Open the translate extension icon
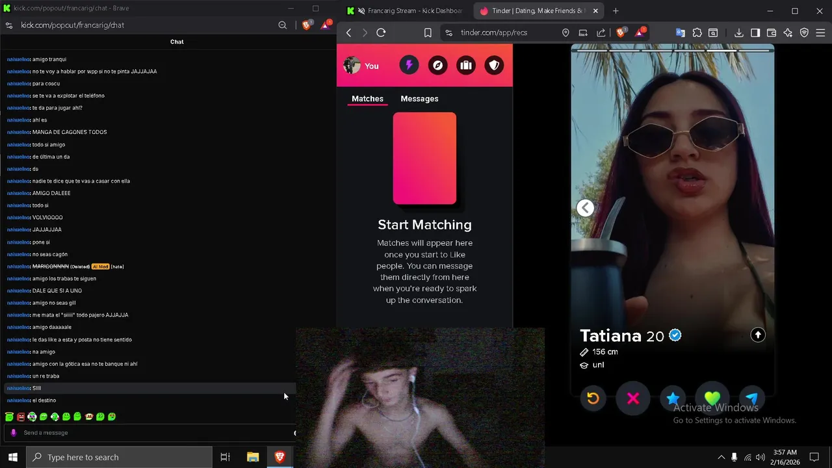The height and width of the screenshot is (468, 832). coord(680,32)
